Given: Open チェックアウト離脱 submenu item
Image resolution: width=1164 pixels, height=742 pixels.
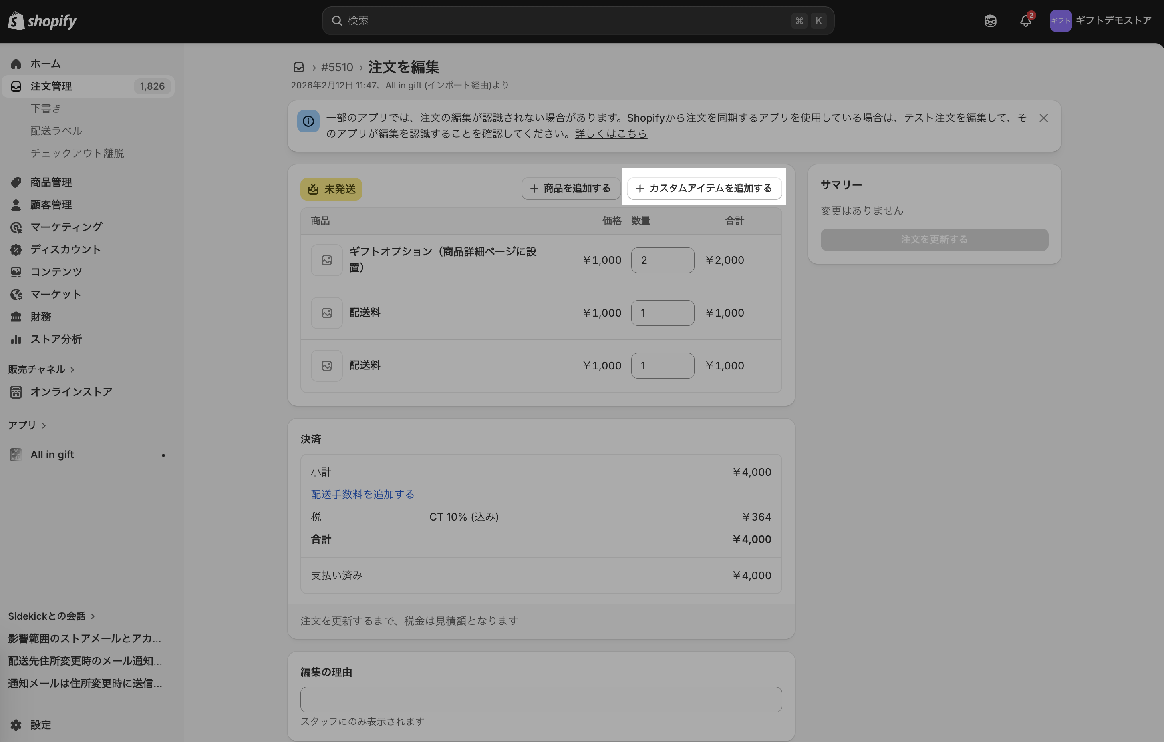Looking at the screenshot, I should (x=77, y=154).
